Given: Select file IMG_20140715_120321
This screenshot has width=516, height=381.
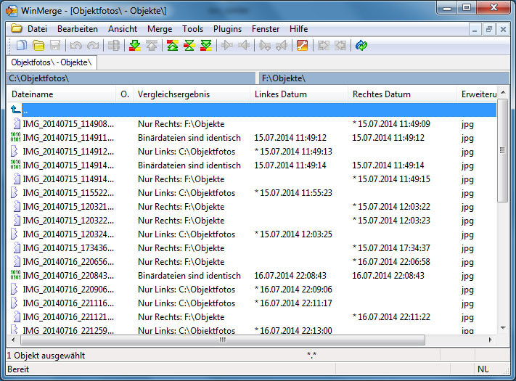Looking at the screenshot, I should (x=68, y=207).
